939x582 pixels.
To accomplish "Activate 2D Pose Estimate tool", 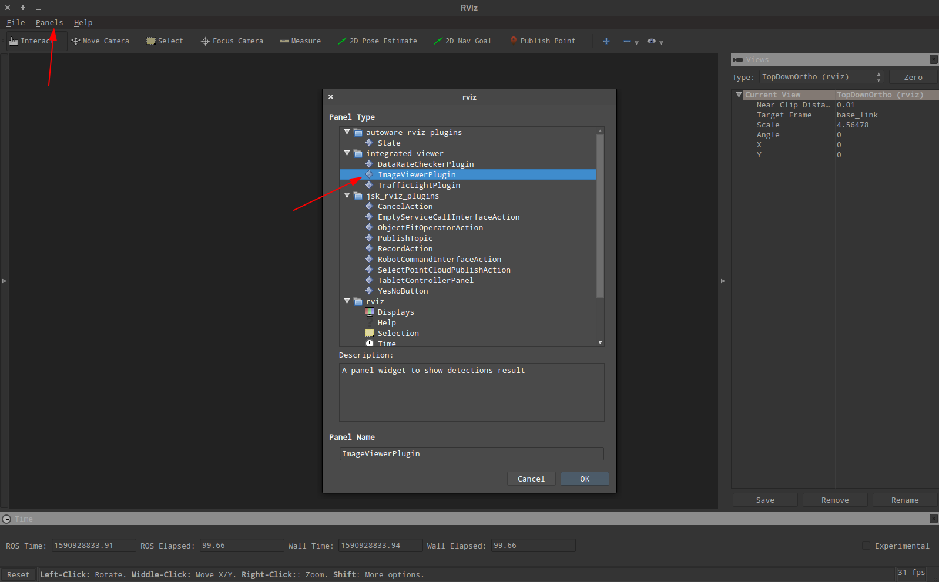I will (x=377, y=41).
